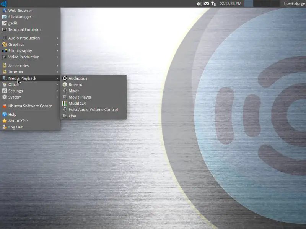Click the Terminal Emulator icon
The height and width of the screenshot is (229, 306).
4,29
